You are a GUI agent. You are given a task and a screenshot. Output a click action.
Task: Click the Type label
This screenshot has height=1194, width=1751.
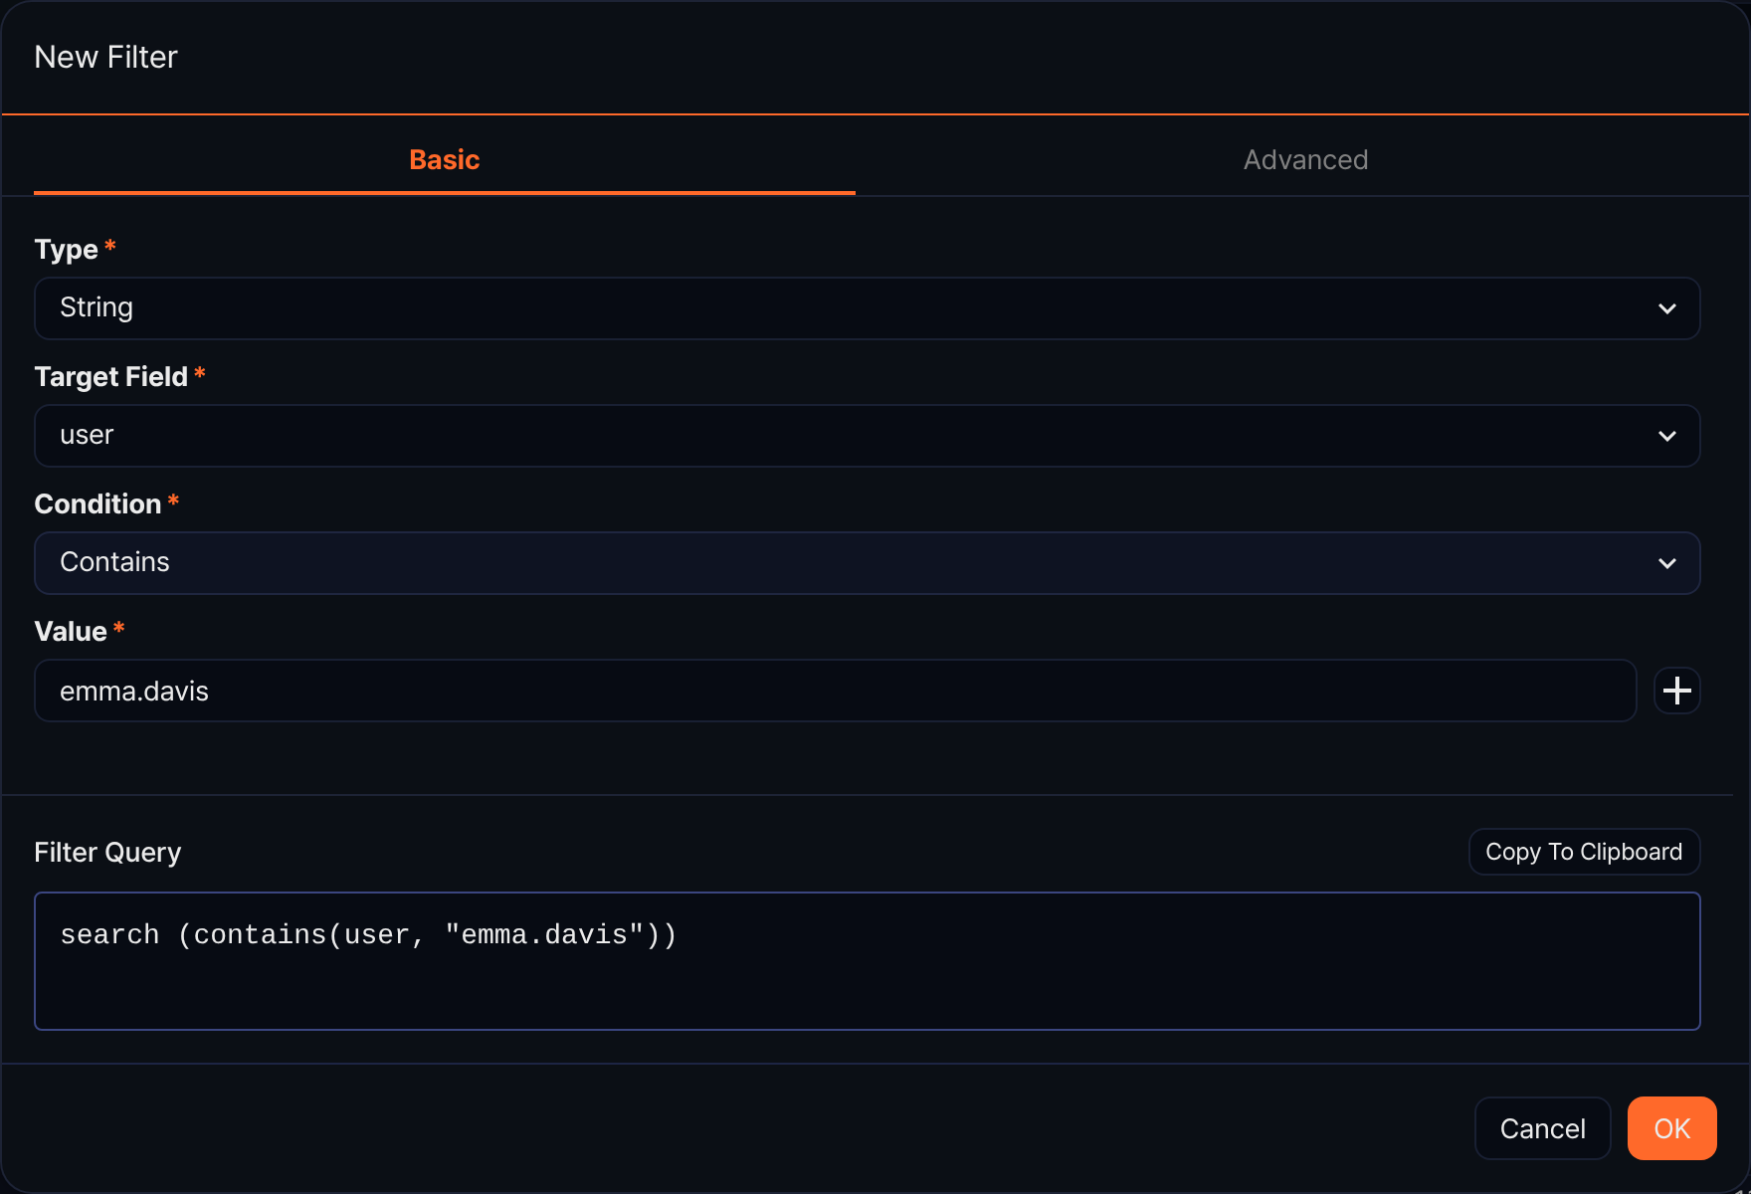click(x=67, y=250)
